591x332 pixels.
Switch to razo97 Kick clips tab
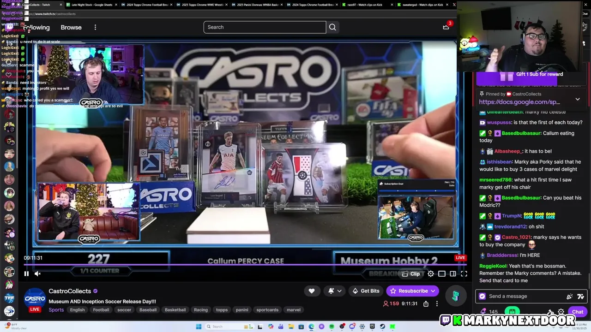[365, 5]
